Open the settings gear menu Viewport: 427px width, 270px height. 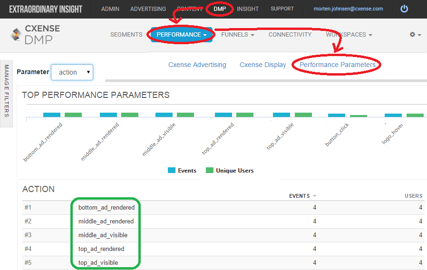point(415,35)
